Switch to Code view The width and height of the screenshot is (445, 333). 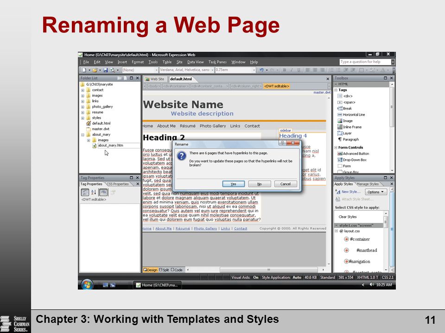177,270
